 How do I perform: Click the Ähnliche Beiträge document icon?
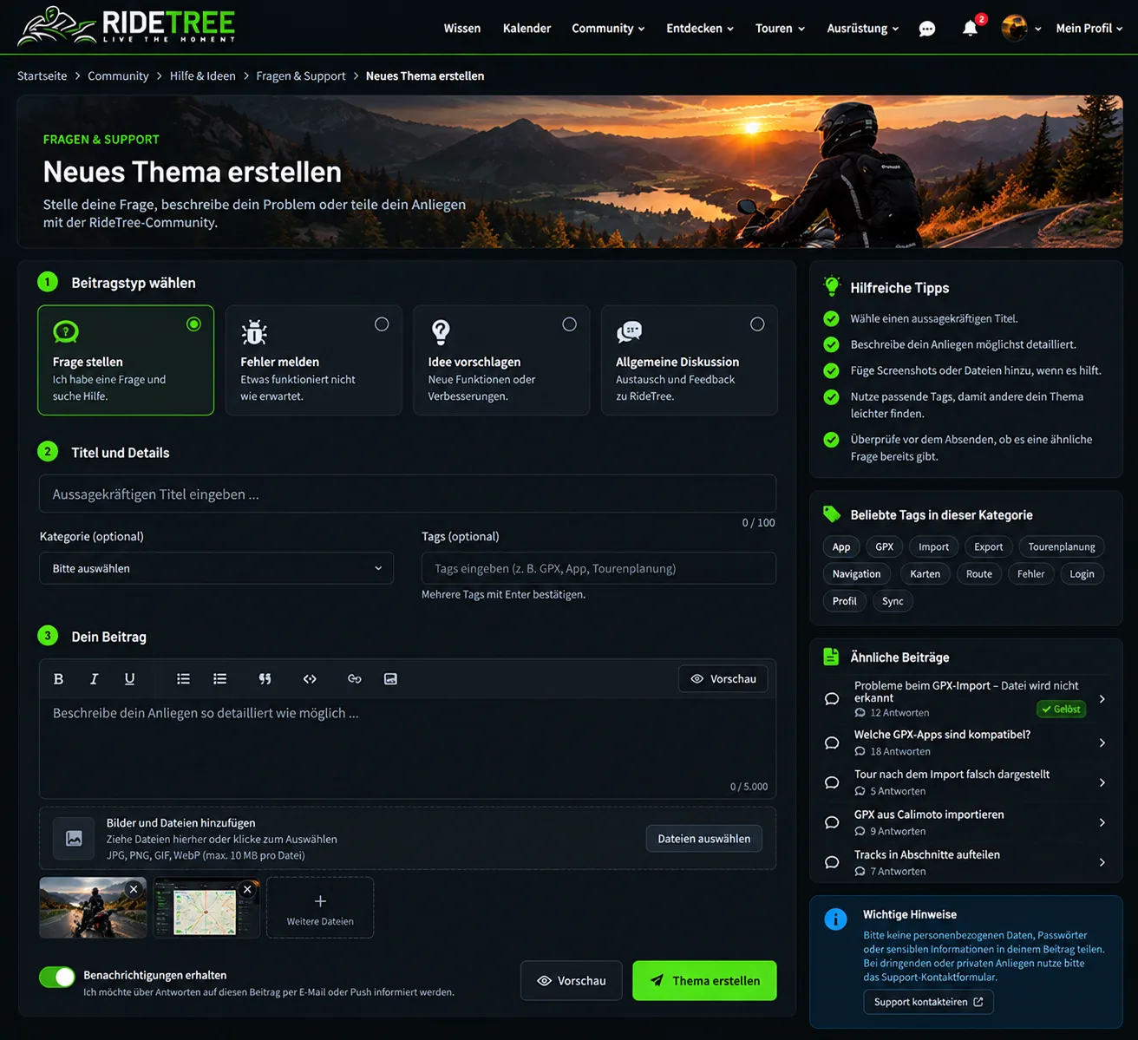pyautogui.click(x=831, y=657)
